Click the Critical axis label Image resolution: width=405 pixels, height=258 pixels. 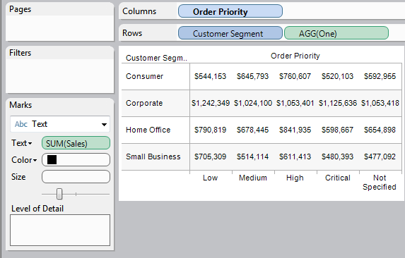pyautogui.click(x=338, y=178)
